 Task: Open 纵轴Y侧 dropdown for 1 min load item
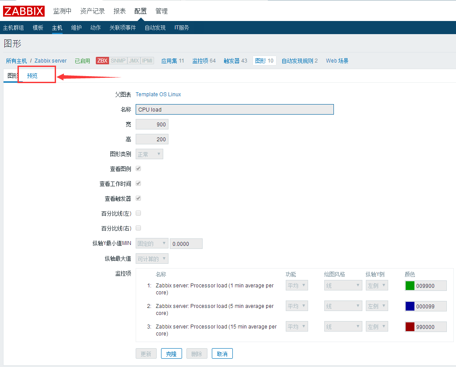click(x=377, y=285)
